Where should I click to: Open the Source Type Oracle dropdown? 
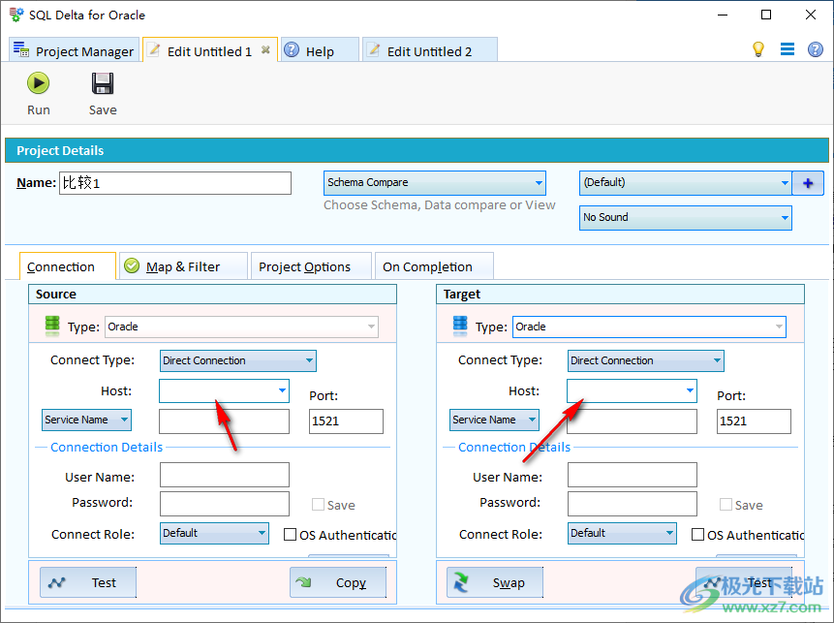[241, 327]
